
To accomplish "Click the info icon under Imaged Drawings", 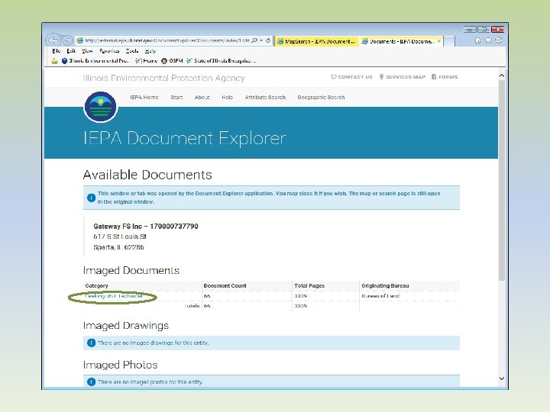I will pos(91,343).
